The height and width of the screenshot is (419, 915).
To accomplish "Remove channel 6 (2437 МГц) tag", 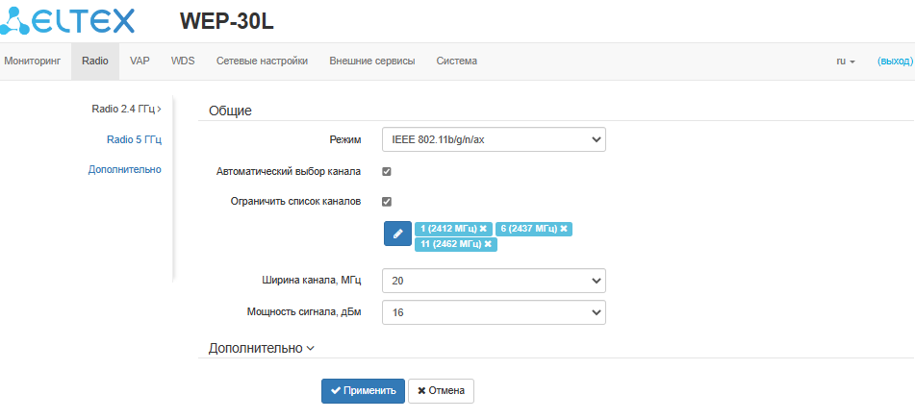I will 565,229.
